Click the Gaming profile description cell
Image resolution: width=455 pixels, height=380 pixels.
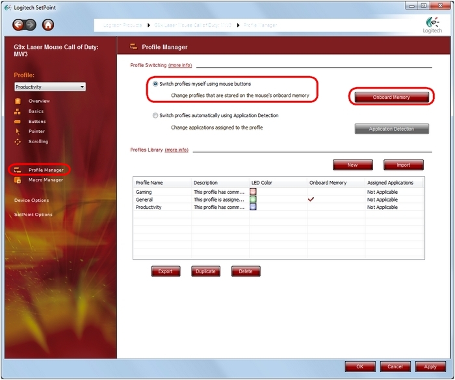(219, 192)
